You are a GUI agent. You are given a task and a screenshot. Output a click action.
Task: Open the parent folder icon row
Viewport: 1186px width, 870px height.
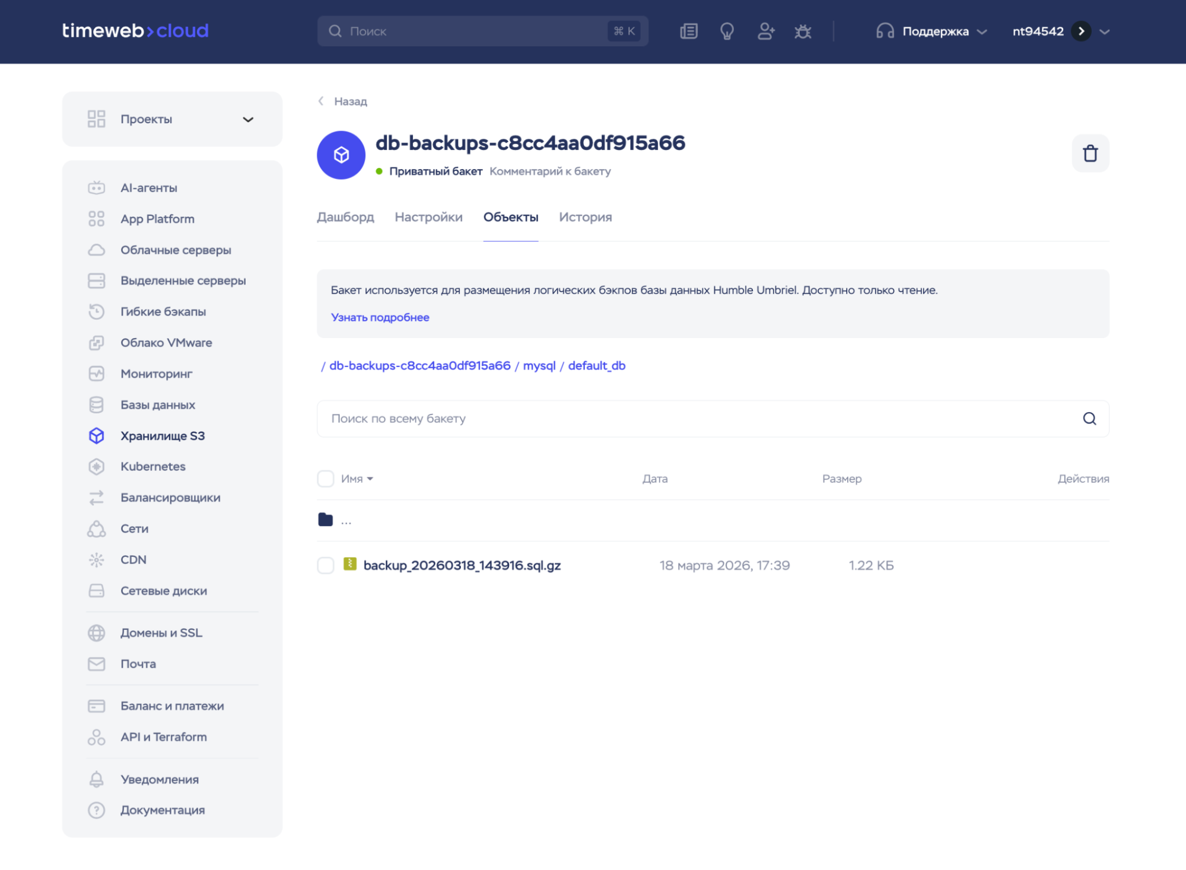[x=326, y=520]
